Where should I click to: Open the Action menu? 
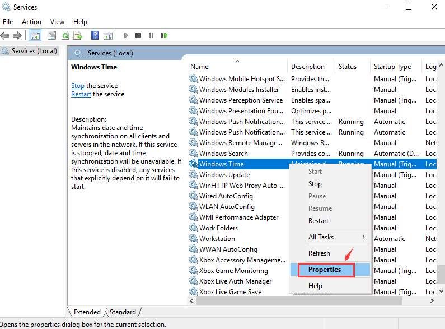31,22
